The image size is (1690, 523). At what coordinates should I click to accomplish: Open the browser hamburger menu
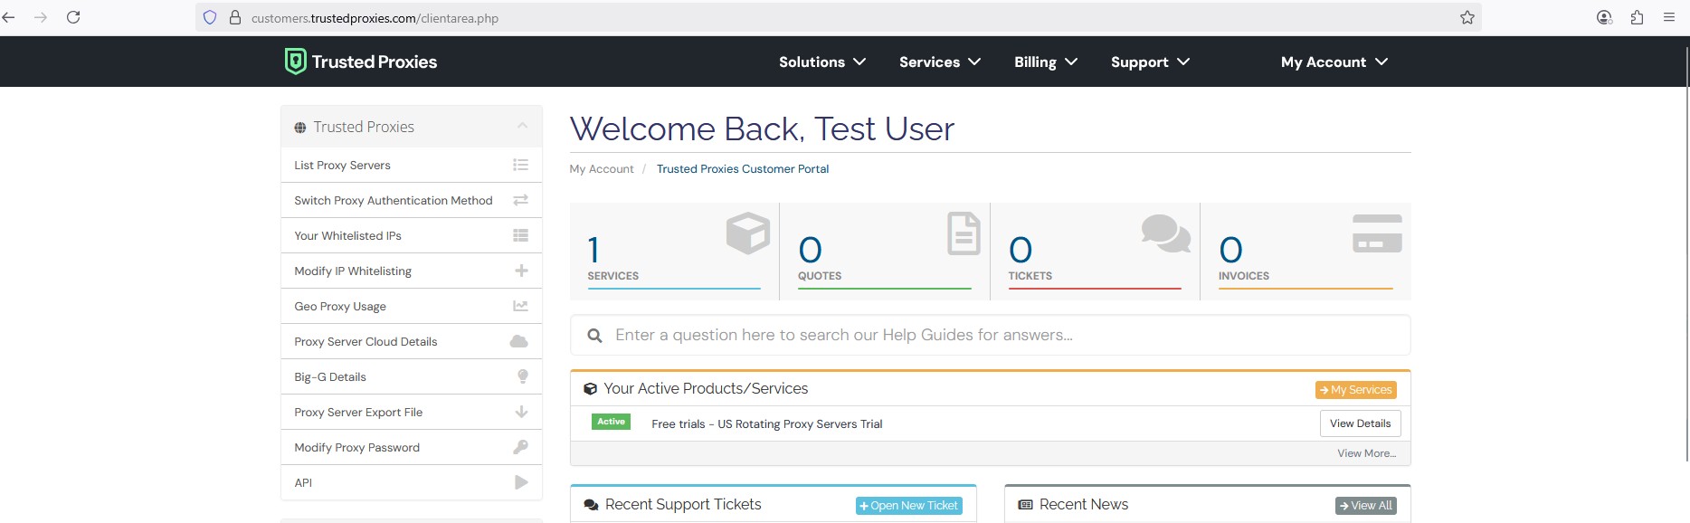[1669, 17]
